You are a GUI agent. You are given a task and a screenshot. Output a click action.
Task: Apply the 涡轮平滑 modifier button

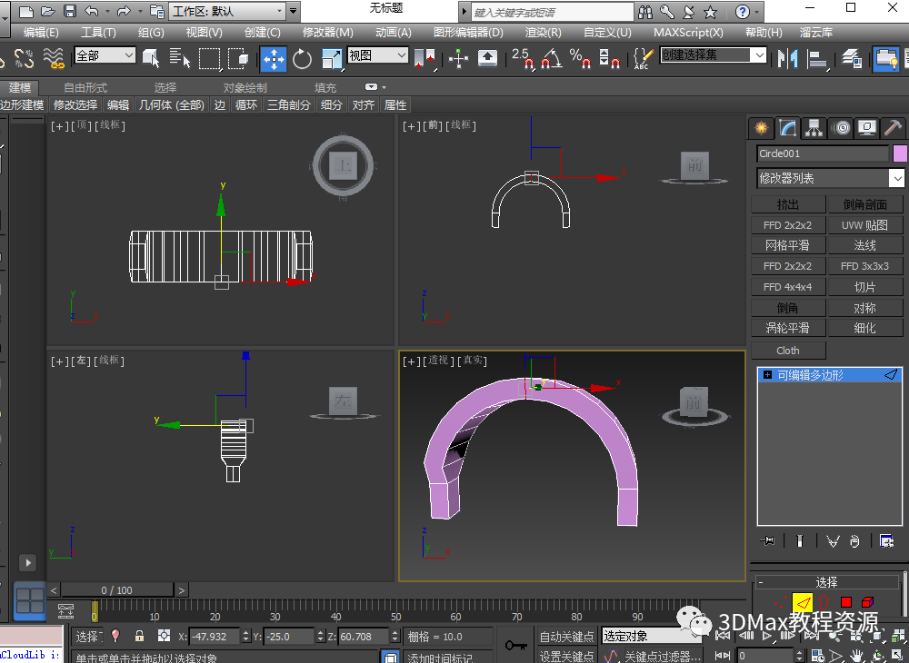[x=787, y=328]
